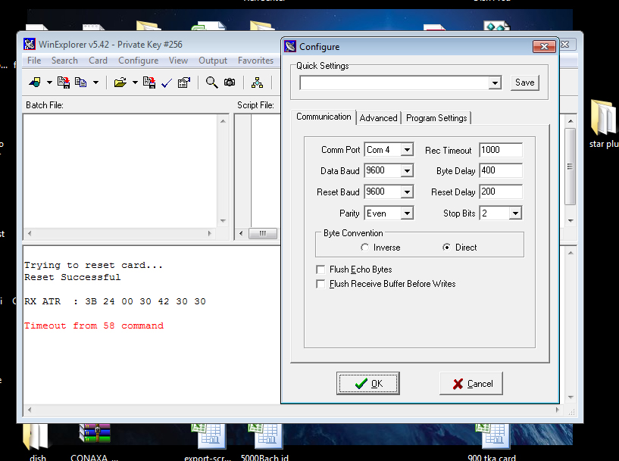Click the vertical scrollbar thumb right of Configure dialog
The width and height of the screenshot is (619, 461).
coord(570,166)
